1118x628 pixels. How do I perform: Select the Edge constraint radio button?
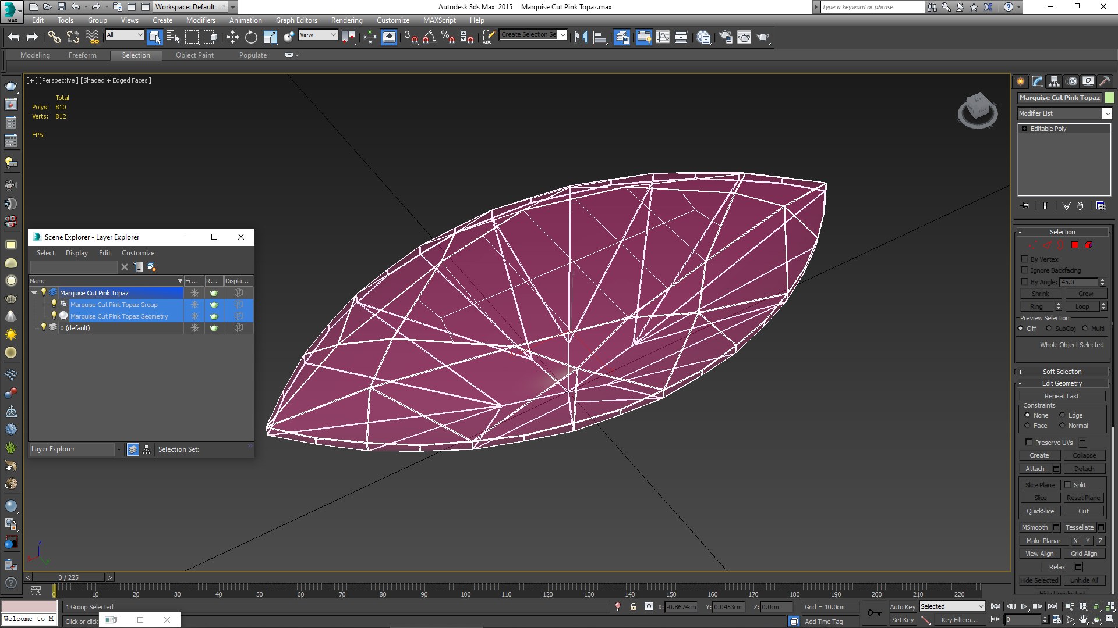point(1062,415)
